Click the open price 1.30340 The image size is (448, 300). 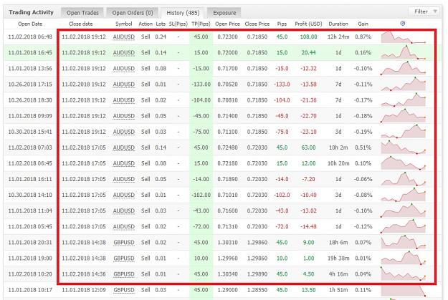pos(227,274)
